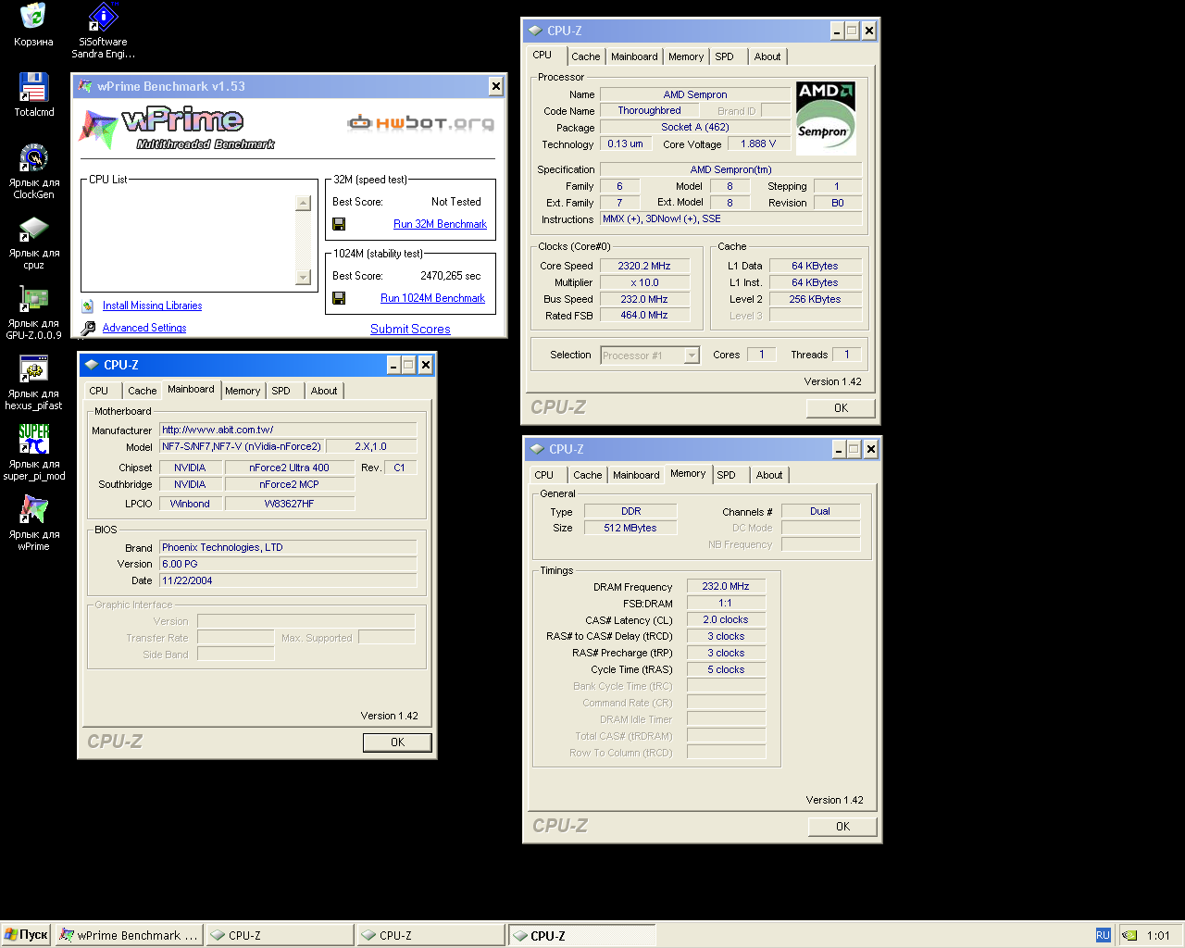Click the CAS# Latency 2.0 clocks value

[726, 619]
